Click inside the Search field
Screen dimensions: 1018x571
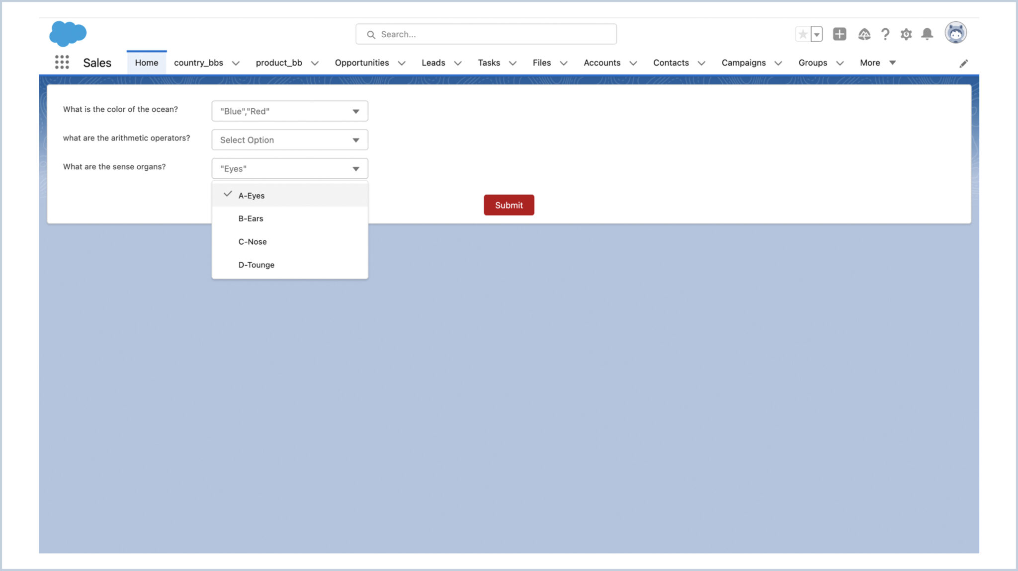click(x=486, y=34)
